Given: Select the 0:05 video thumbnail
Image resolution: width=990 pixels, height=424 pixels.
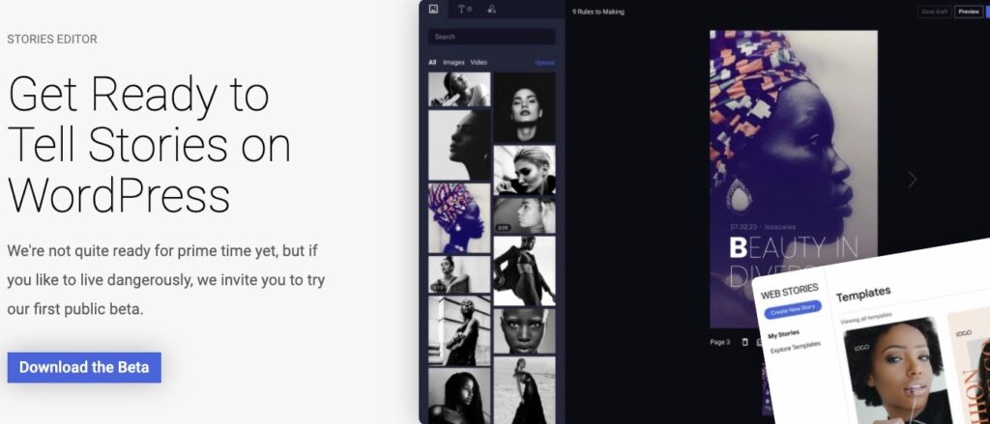Looking at the screenshot, I should click(x=525, y=215).
